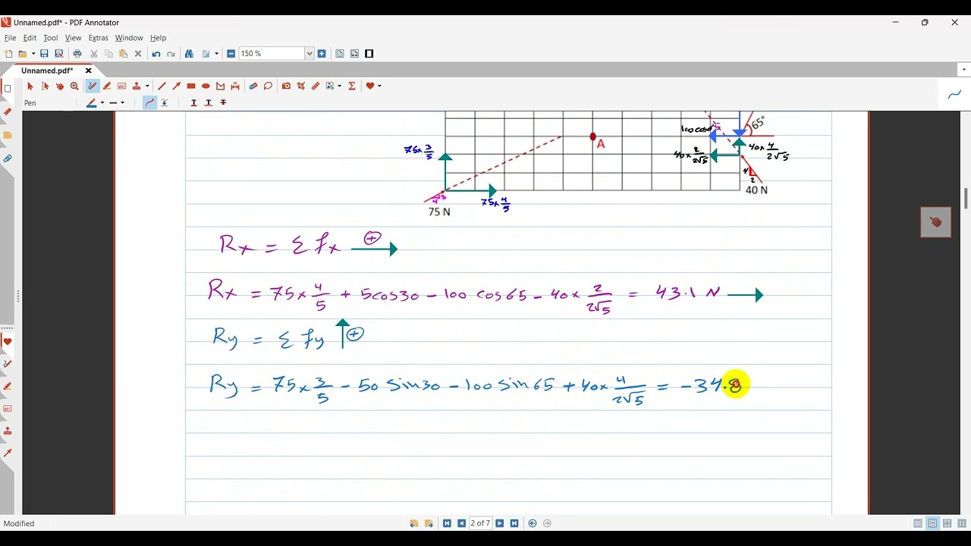This screenshot has width=971, height=546.
Task: Enable freehand curve pen mode
Action: point(149,102)
